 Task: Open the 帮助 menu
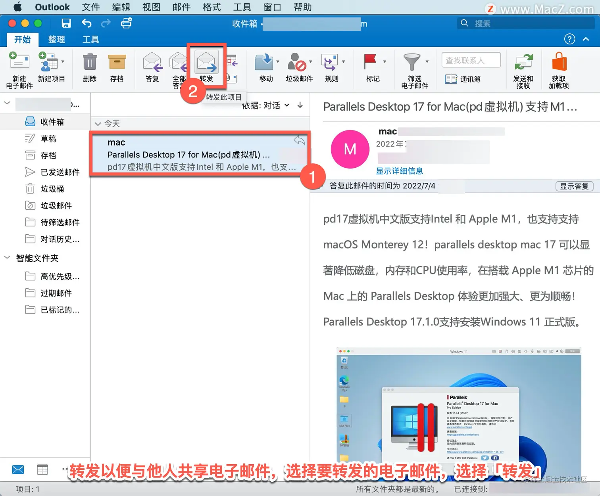pos(302,7)
